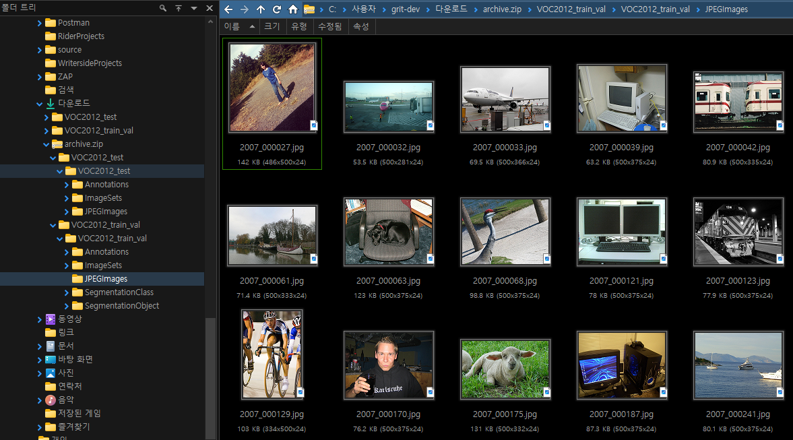Go up one folder level
Screen dimensions: 793x440
click(261, 9)
